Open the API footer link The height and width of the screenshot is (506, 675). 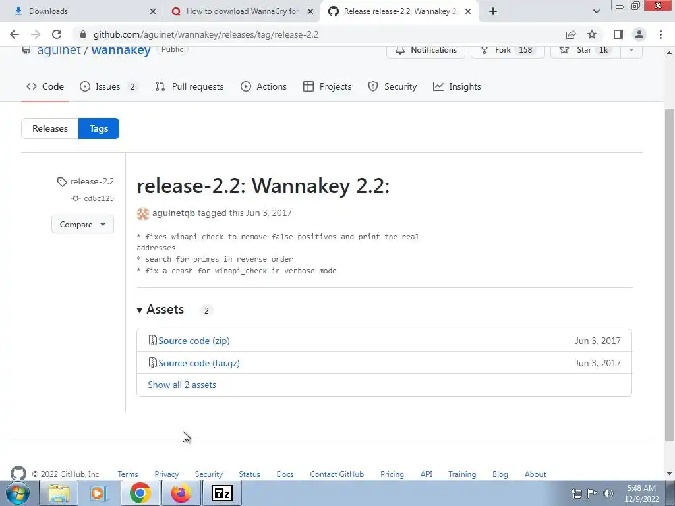[426, 474]
